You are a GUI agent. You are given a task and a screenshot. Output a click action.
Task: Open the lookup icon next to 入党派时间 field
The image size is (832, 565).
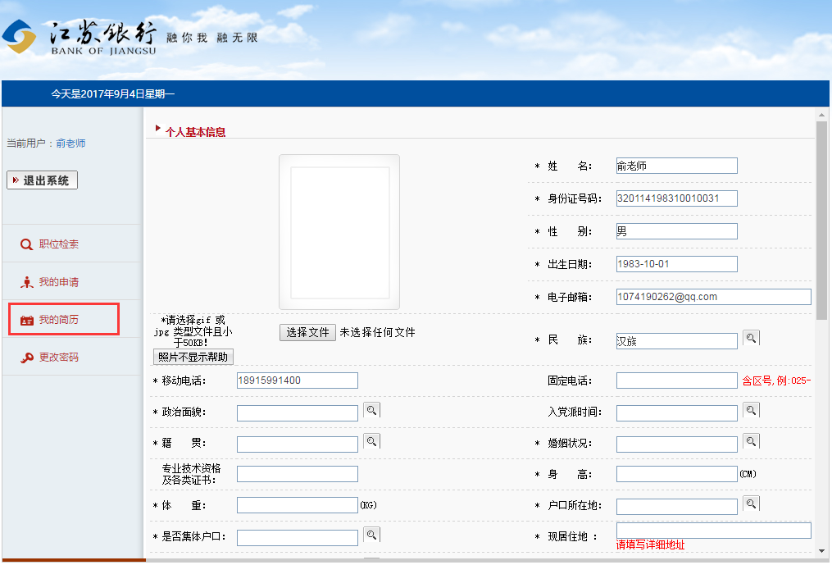(x=751, y=410)
